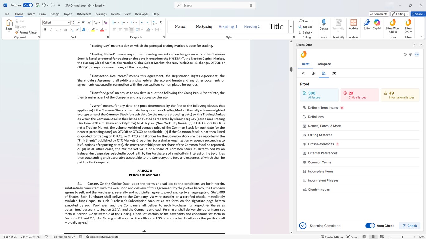This screenshot has width=426, height=239.
Task: Toggle justify alignment
Action: click(x=132, y=30)
